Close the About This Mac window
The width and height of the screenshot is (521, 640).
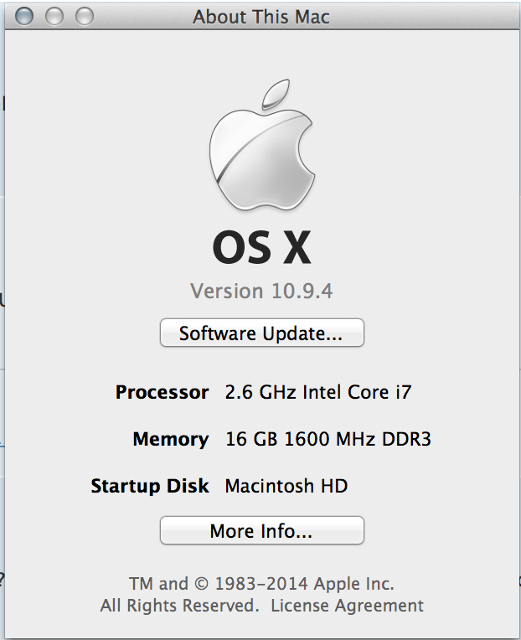(x=25, y=16)
